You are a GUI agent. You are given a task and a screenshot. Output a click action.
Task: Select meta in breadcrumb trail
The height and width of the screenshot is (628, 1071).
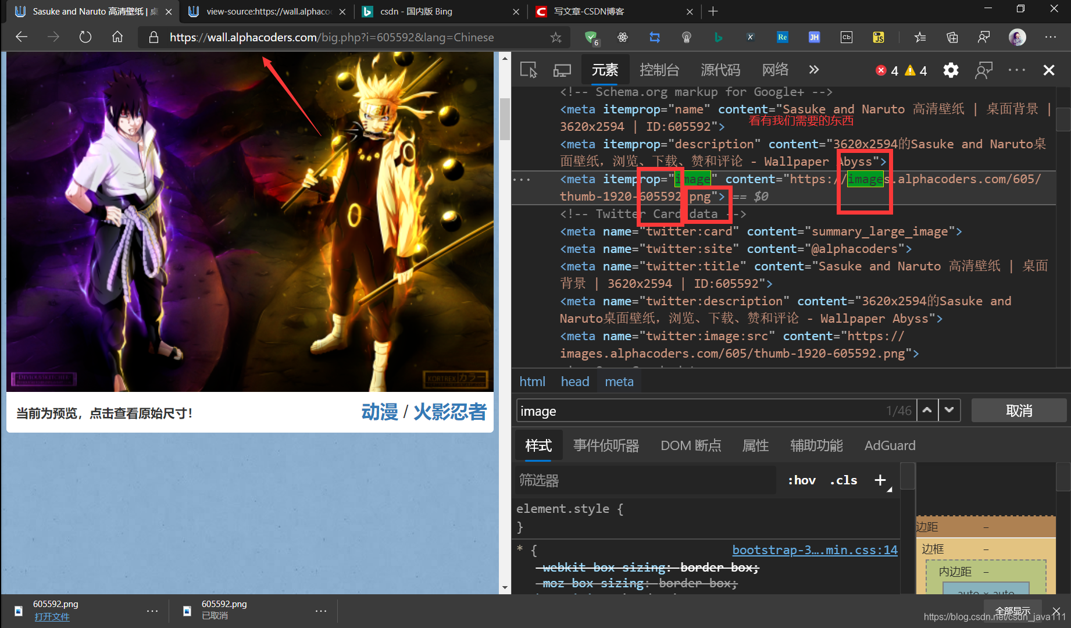click(619, 381)
